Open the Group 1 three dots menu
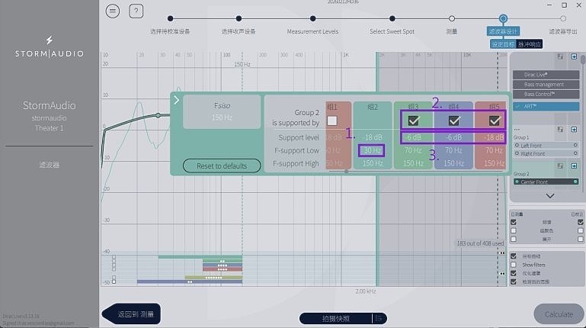586x328 pixels. pyautogui.click(x=517, y=130)
